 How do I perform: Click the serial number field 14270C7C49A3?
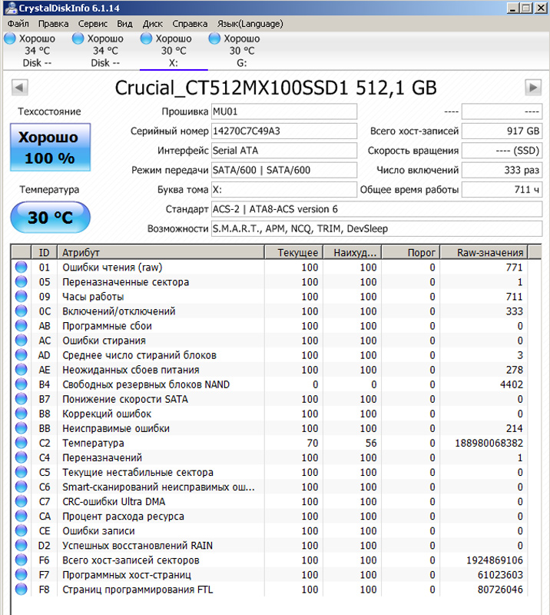coord(284,131)
